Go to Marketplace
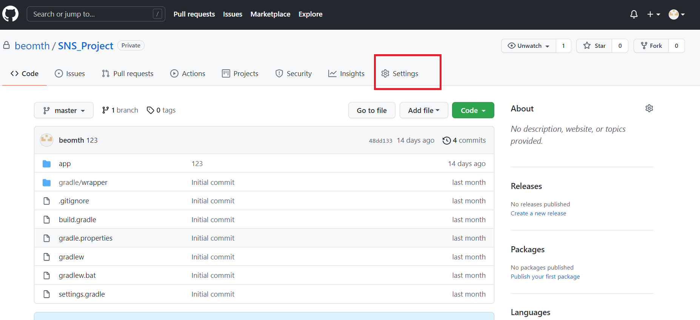700x320 pixels. 270,14
